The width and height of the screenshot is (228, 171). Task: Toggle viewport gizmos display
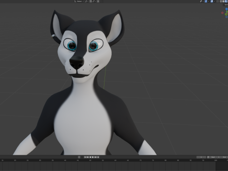[x=206, y=1]
